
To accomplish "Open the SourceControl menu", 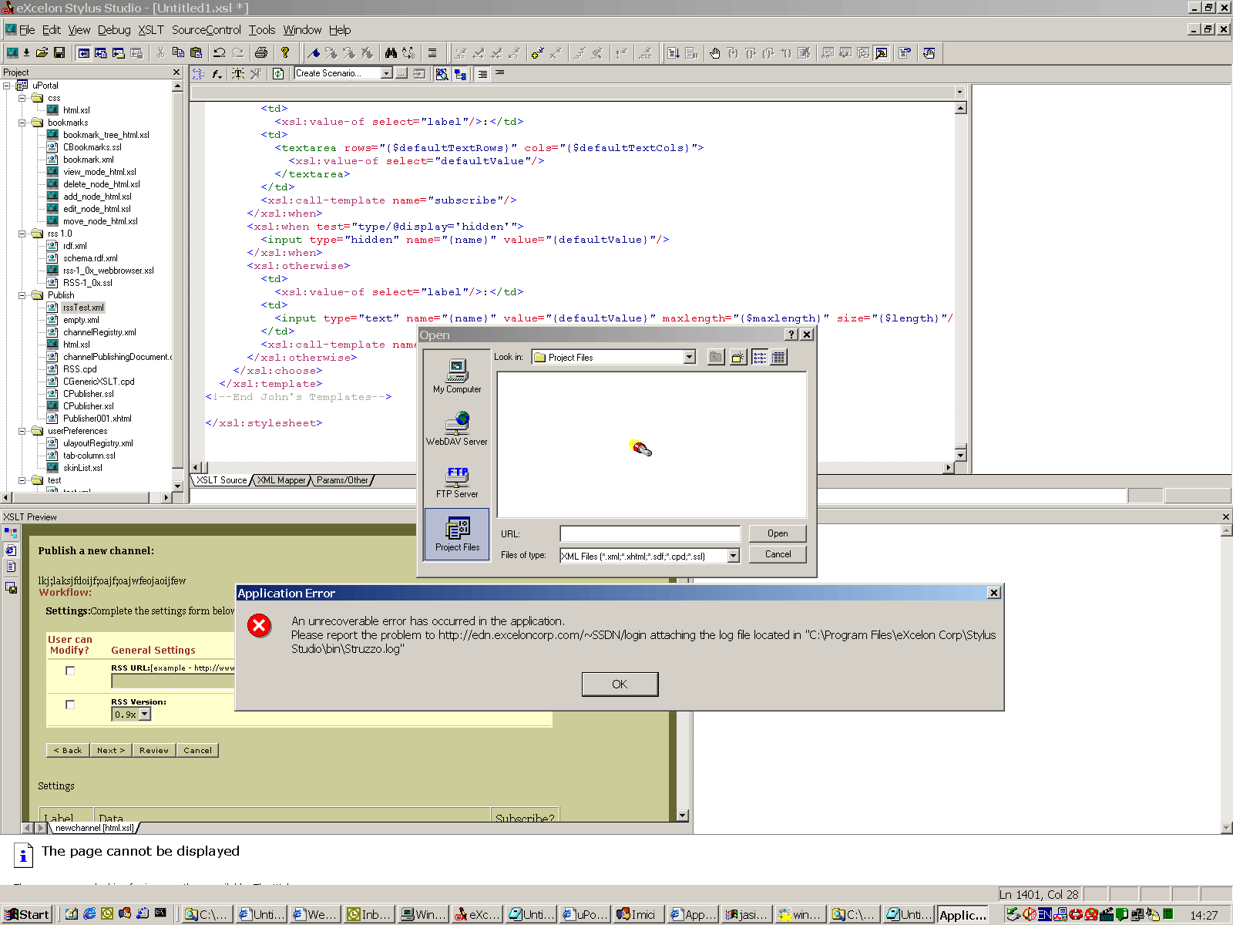I will pyautogui.click(x=206, y=30).
